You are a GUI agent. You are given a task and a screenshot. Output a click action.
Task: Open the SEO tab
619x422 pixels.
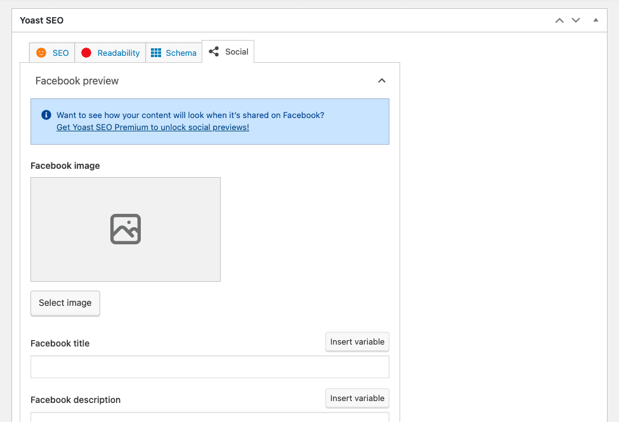coord(52,53)
